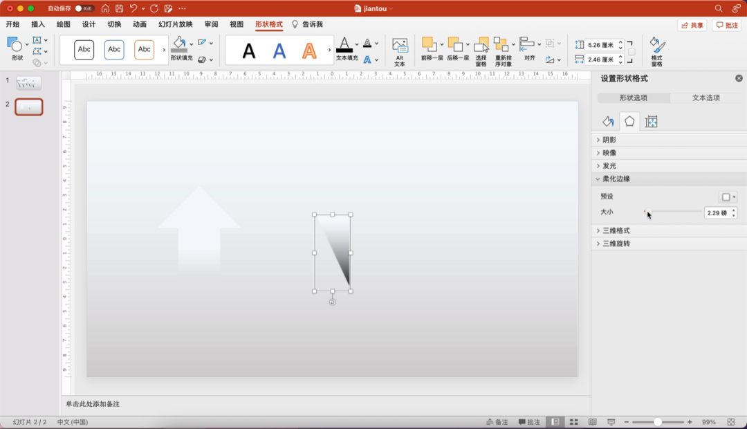Open the Animations (动画) tab
747x429 pixels.
[140, 24]
